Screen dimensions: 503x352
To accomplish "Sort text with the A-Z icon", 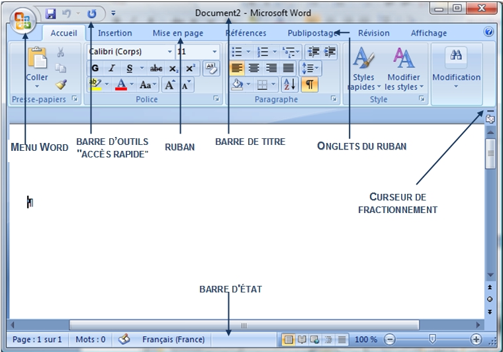I will 290,85.
